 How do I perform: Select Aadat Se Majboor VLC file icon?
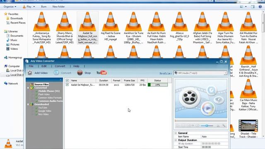[x=87, y=22]
